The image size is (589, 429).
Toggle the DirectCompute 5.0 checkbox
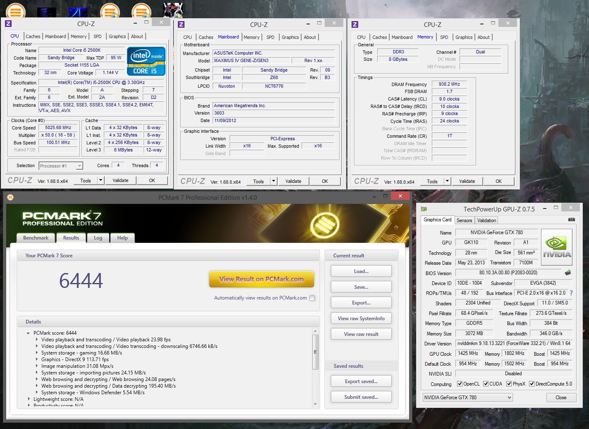[x=532, y=384]
